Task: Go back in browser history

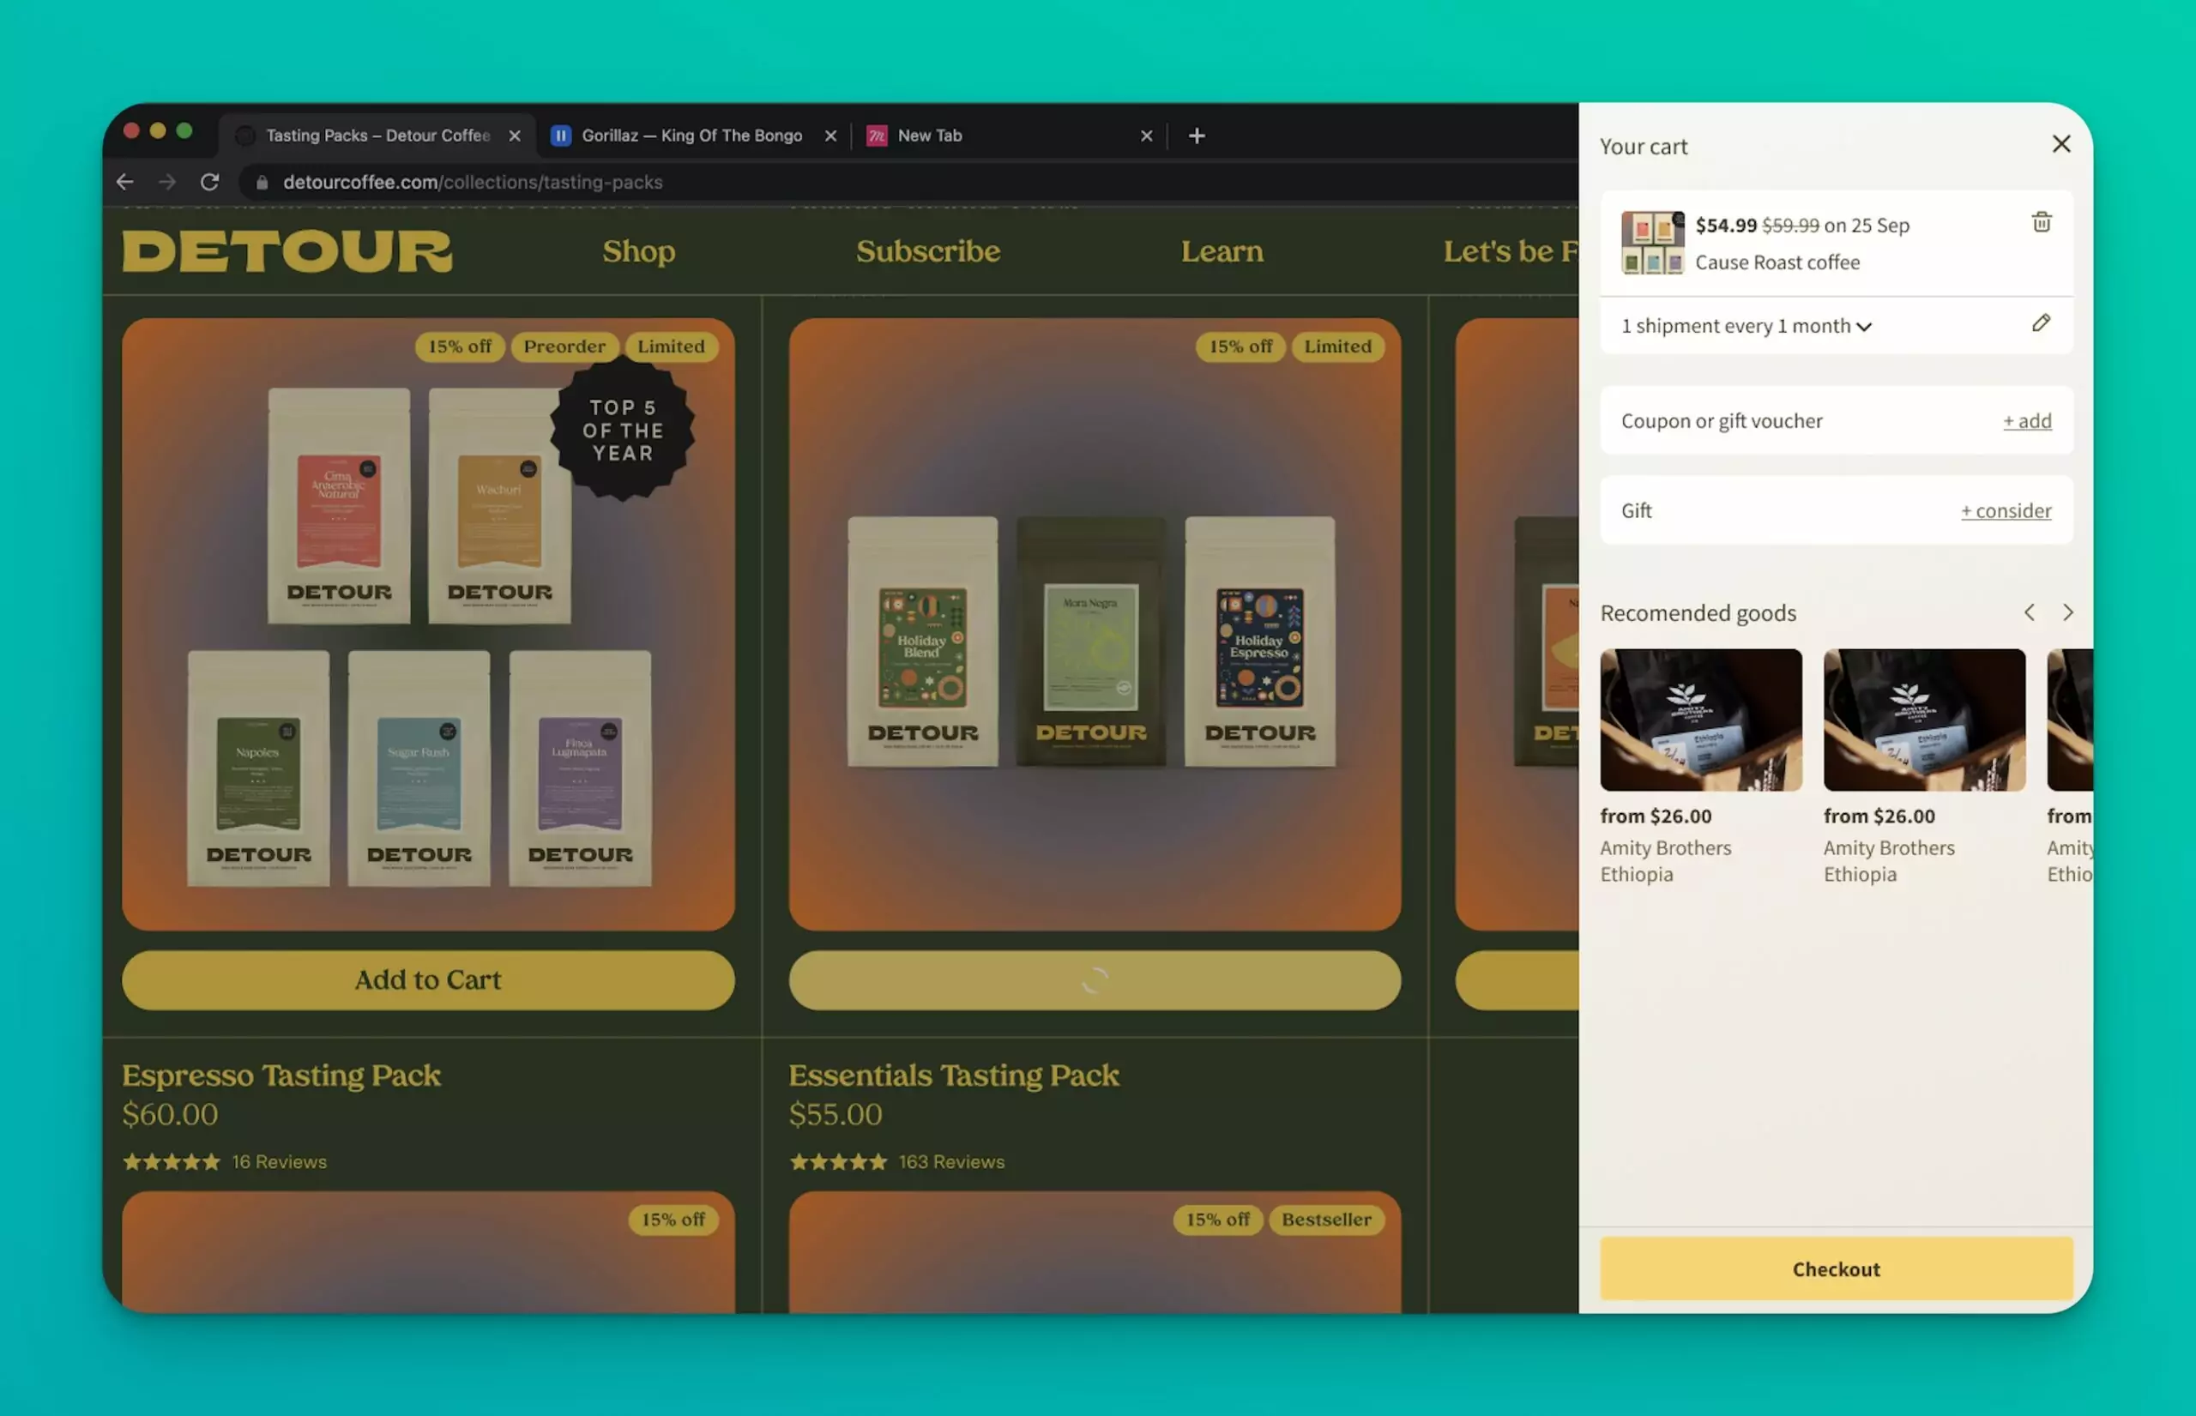Action: point(125,182)
